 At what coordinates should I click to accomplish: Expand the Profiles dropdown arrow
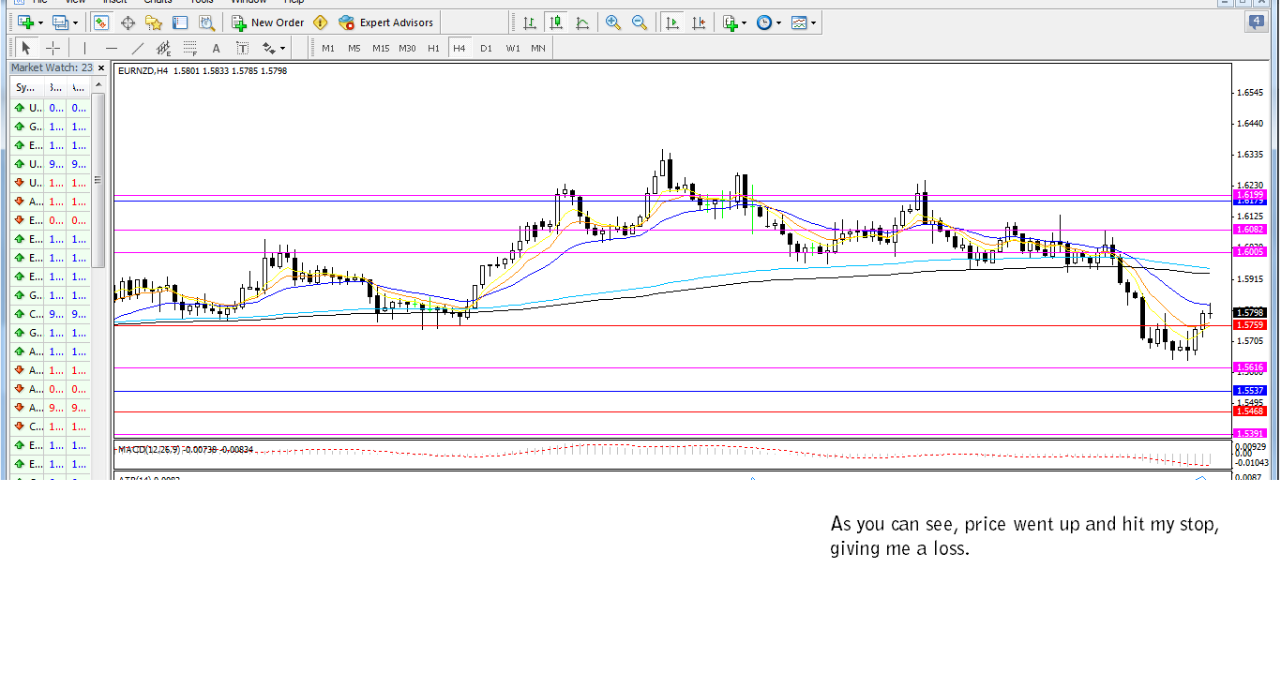(76, 22)
